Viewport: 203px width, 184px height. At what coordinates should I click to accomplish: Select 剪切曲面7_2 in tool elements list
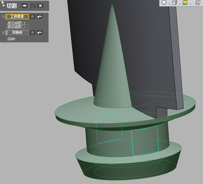[16, 23]
